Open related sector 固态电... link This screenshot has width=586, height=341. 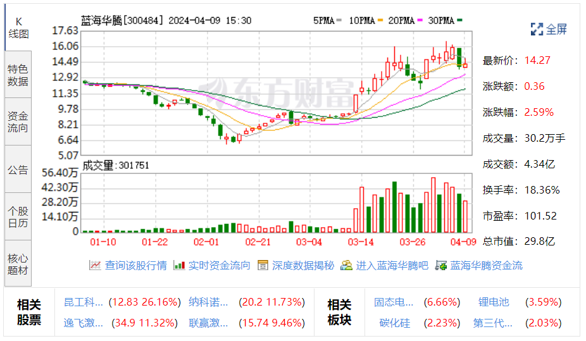394,302
